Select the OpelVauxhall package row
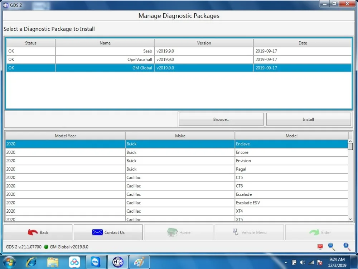Screen dimensions: 358x269 [179, 60]
